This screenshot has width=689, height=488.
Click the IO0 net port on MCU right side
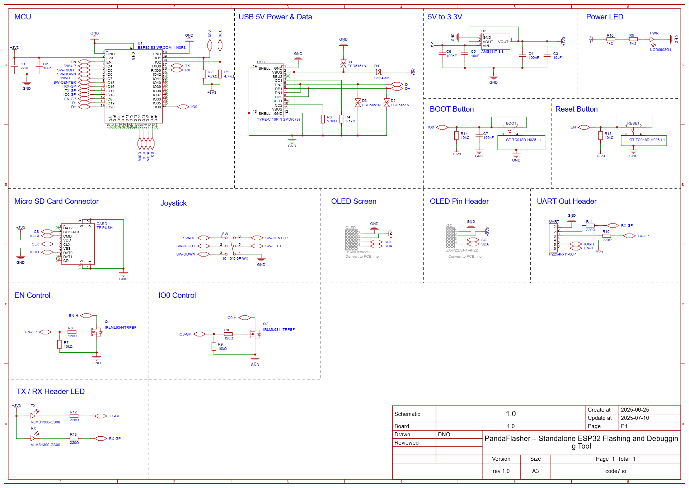coord(183,107)
